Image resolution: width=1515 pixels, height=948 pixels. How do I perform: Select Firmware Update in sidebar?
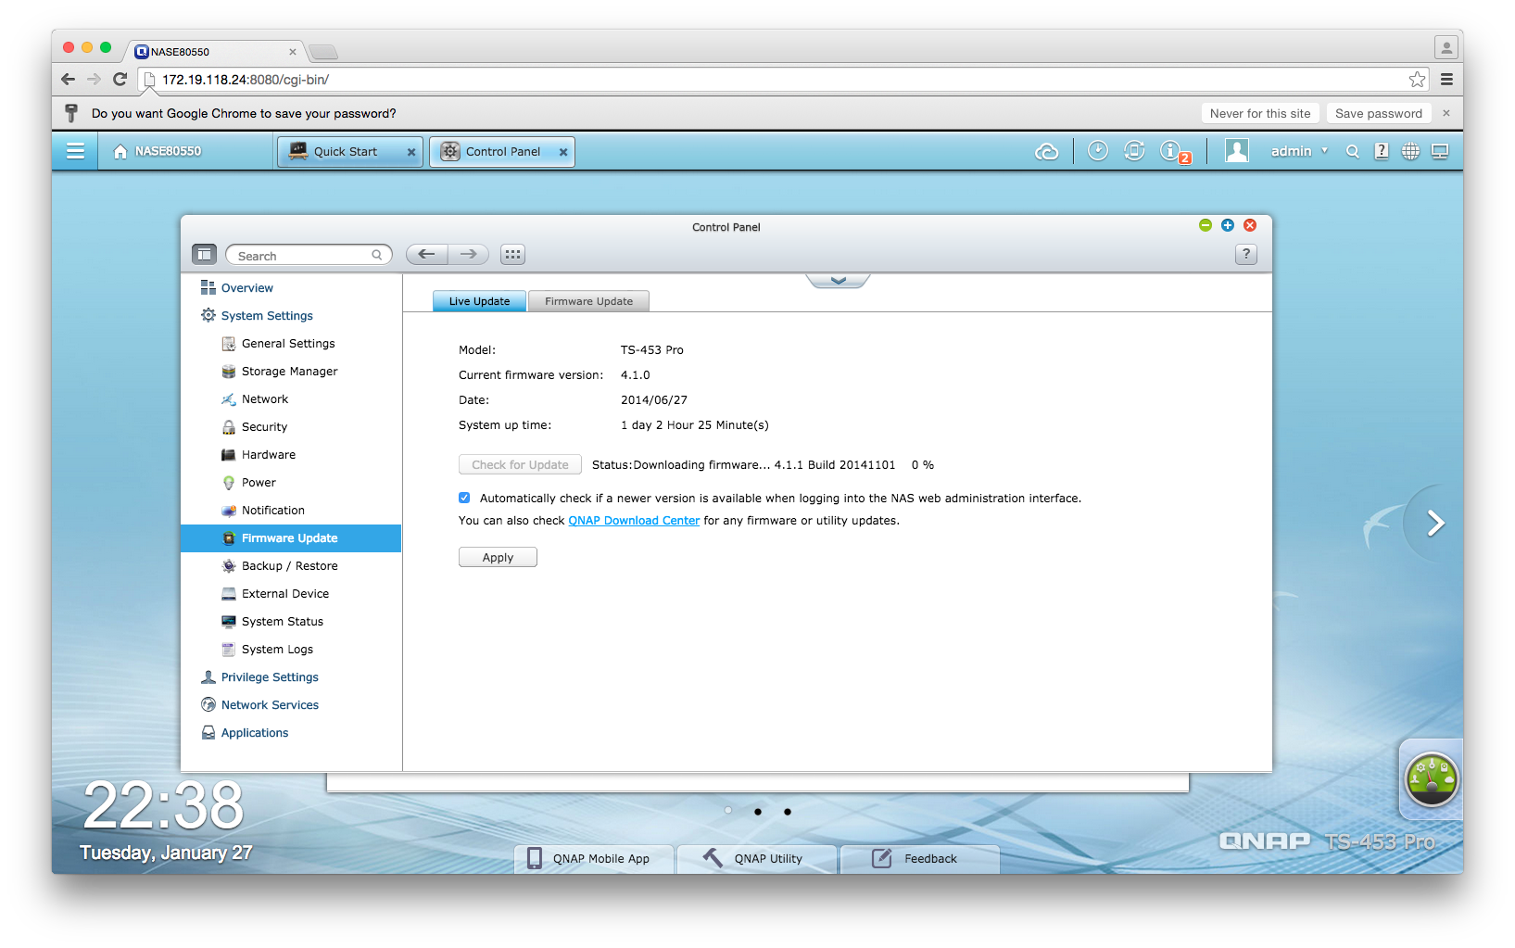291,537
